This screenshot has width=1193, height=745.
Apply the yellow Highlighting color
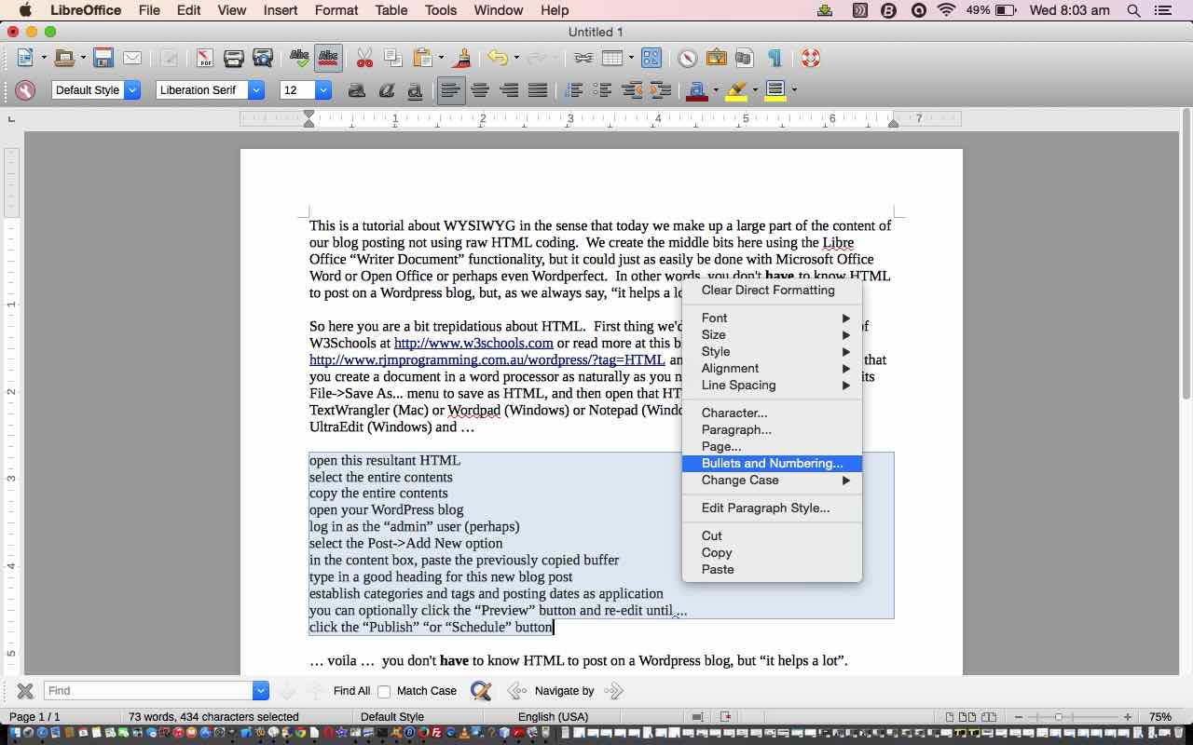coord(735,90)
